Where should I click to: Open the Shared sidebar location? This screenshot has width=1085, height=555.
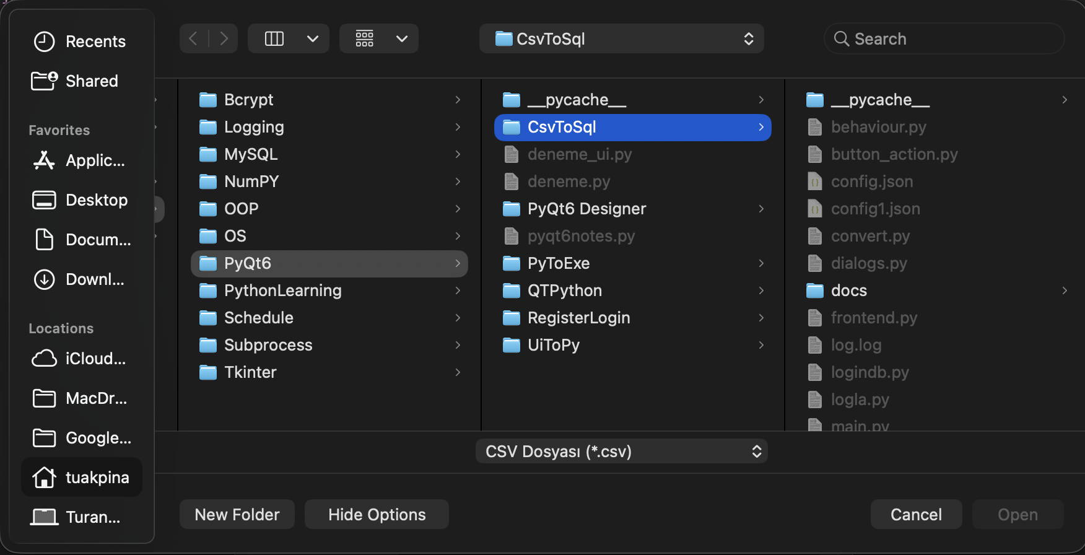point(82,81)
